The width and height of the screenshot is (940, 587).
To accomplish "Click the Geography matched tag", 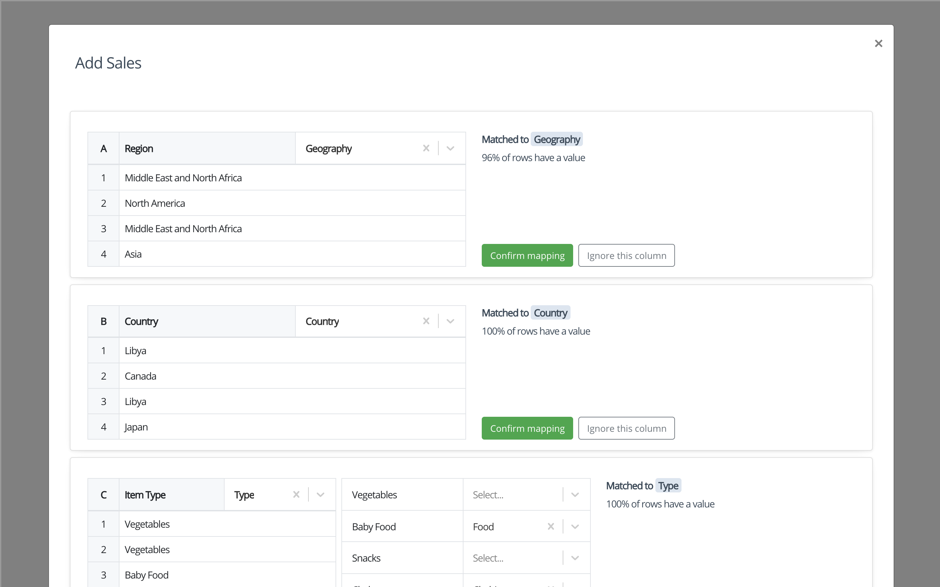I will [556, 139].
